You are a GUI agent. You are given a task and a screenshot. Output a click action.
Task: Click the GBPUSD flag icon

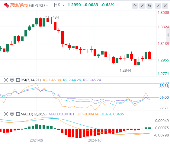(x=7, y=5)
